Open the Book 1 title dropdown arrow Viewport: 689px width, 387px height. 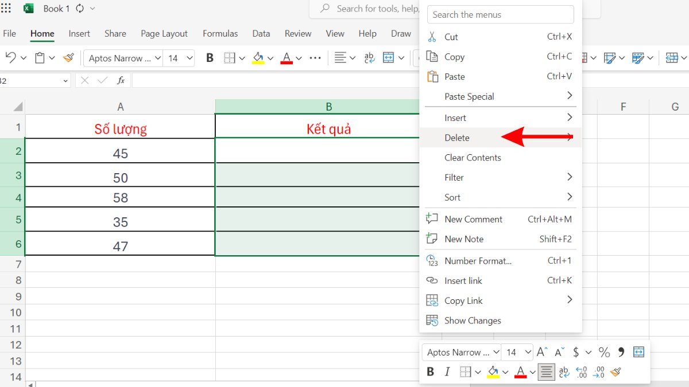[x=93, y=9]
